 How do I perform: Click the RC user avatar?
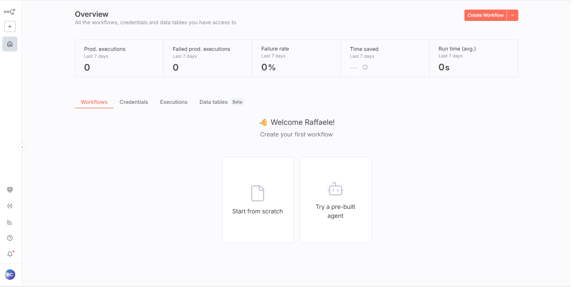(x=10, y=275)
